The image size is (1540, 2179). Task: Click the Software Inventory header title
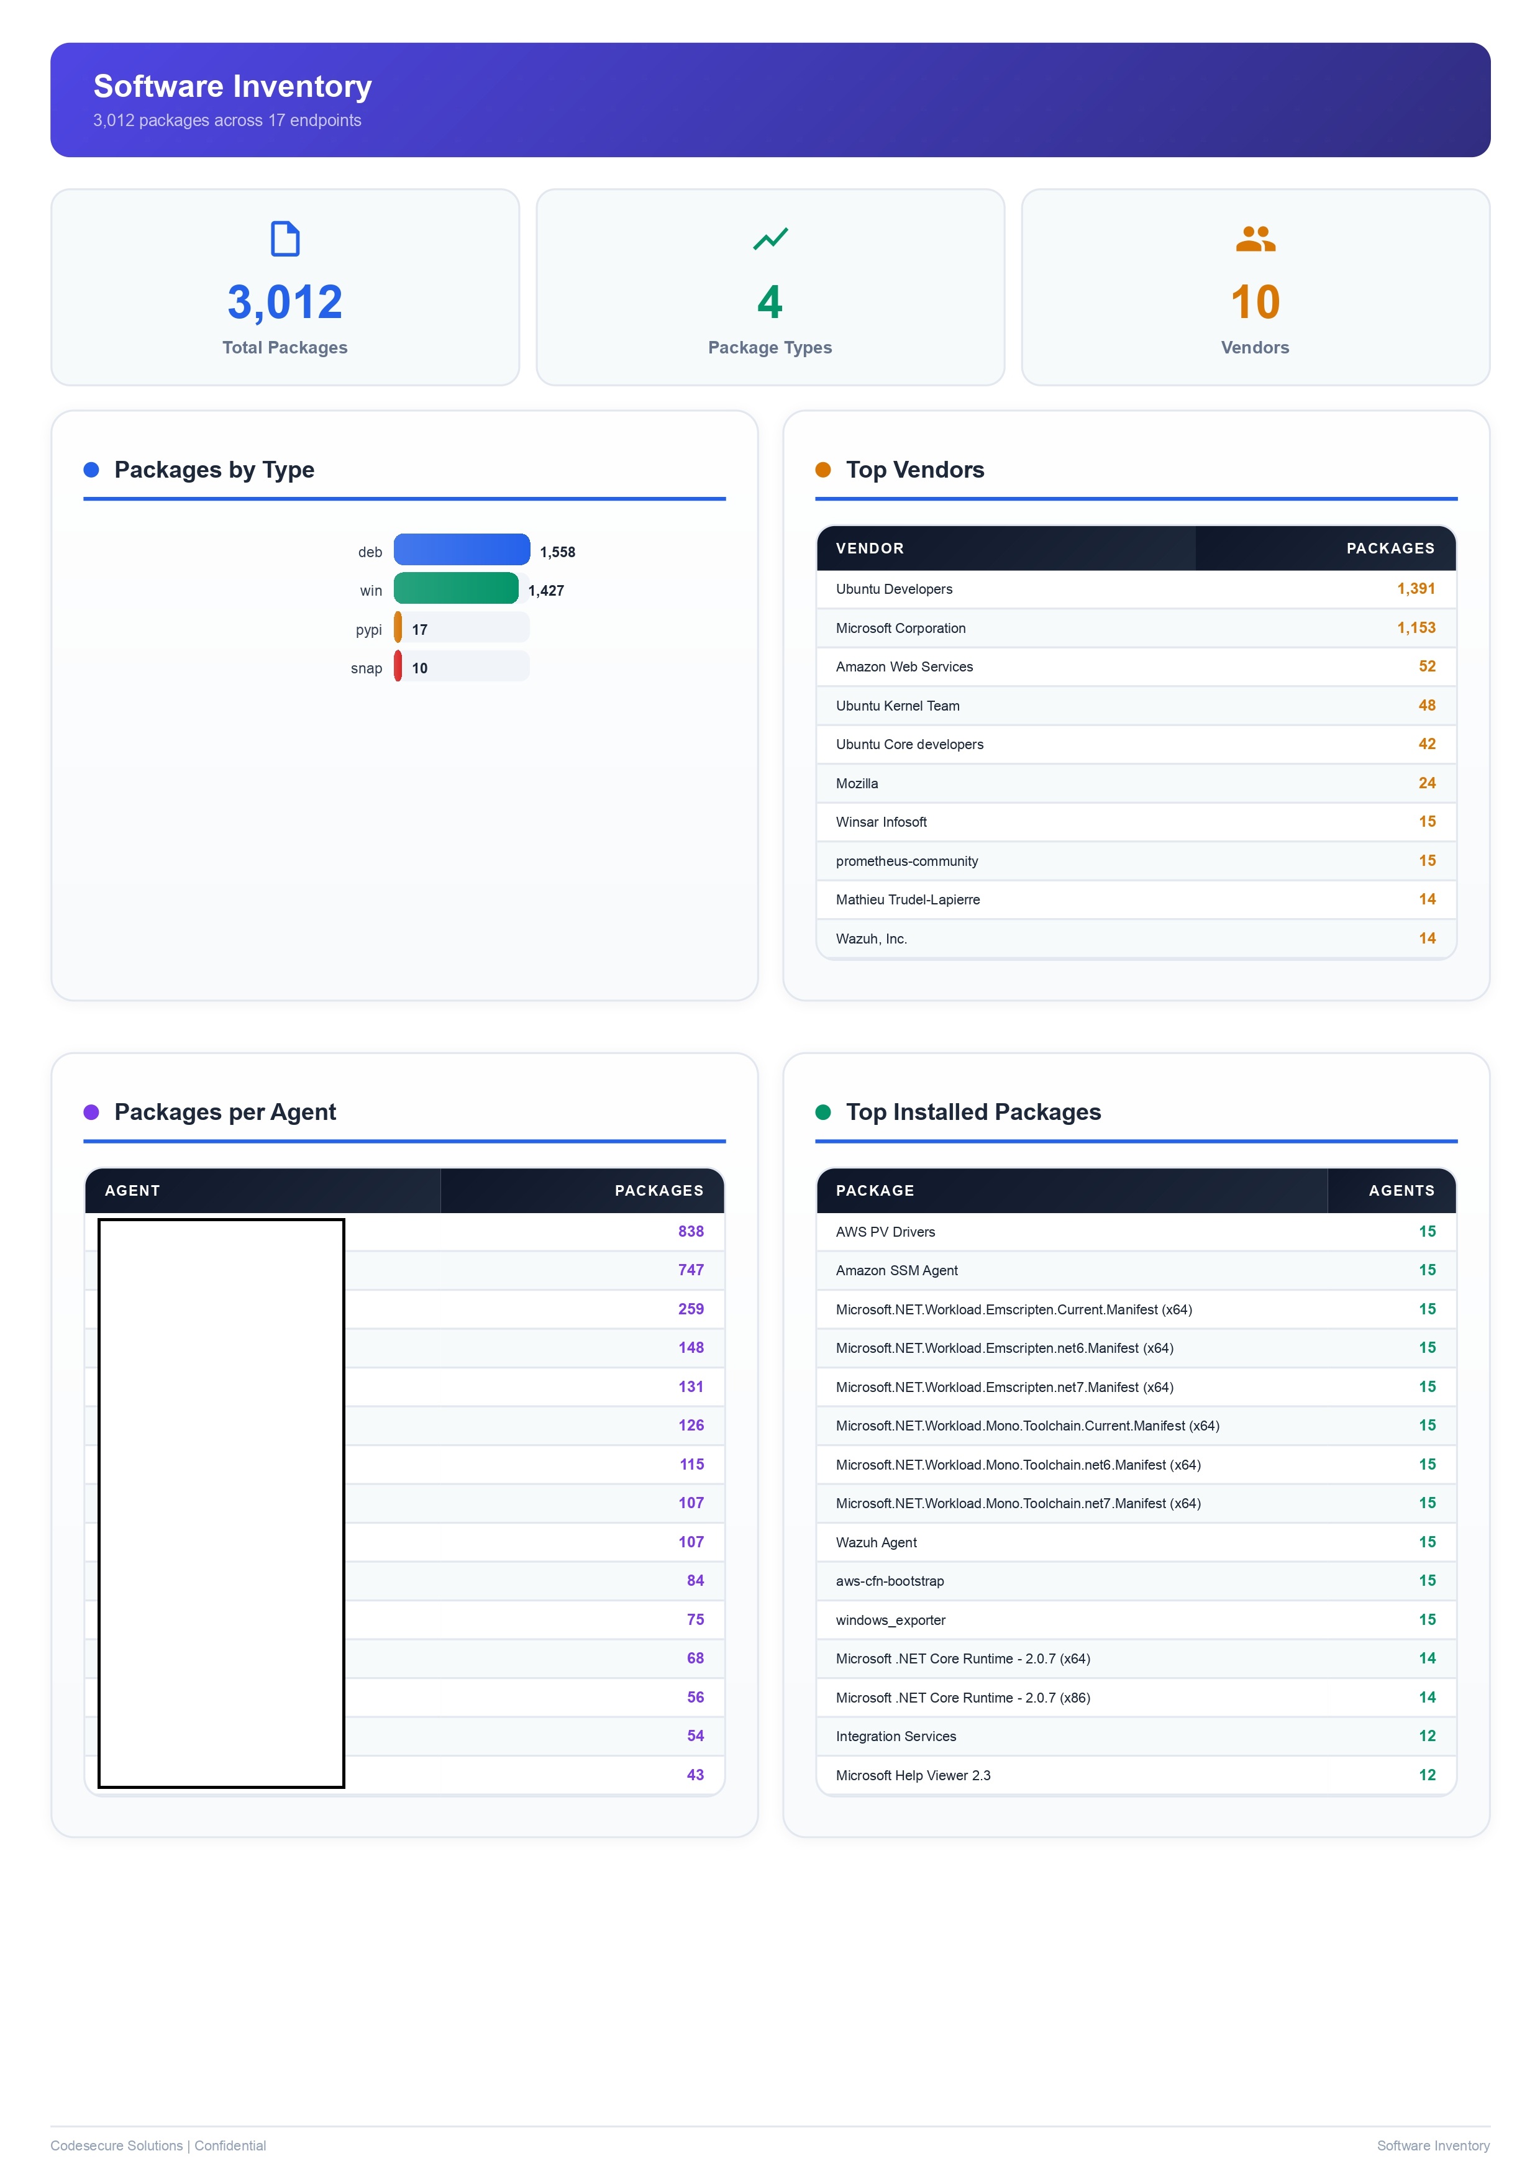(x=232, y=86)
